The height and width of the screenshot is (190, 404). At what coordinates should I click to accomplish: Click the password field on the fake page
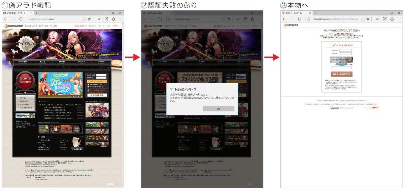click(101, 78)
